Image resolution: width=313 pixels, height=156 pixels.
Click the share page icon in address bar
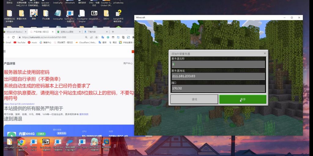[x=91, y=37]
